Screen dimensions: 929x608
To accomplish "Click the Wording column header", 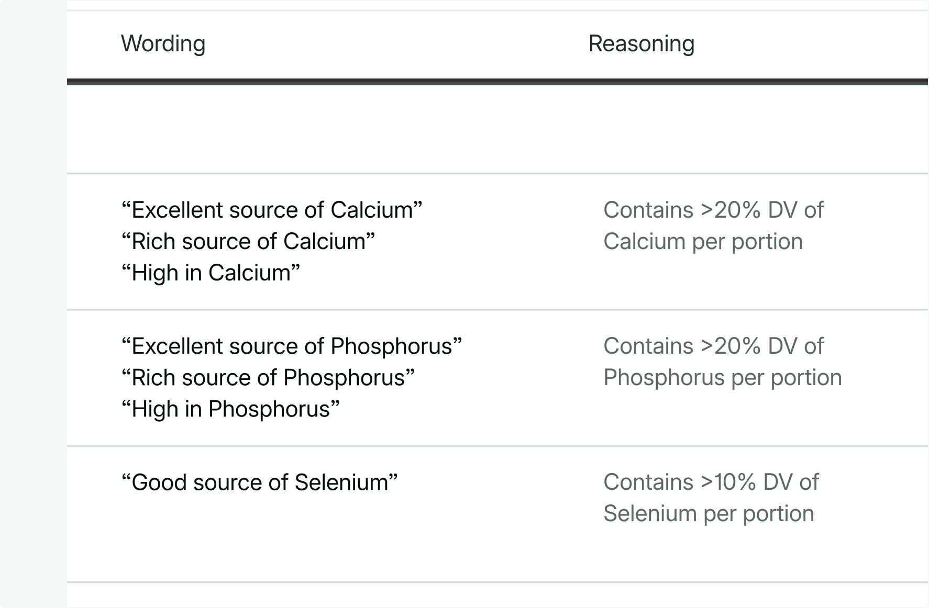I will [x=163, y=43].
